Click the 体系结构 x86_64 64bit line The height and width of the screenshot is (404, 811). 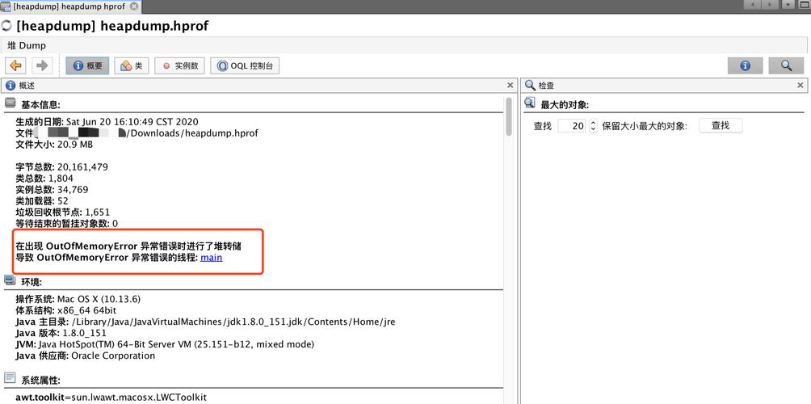click(66, 310)
